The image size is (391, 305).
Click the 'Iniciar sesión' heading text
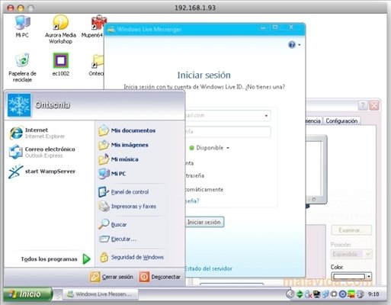coord(204,75)
